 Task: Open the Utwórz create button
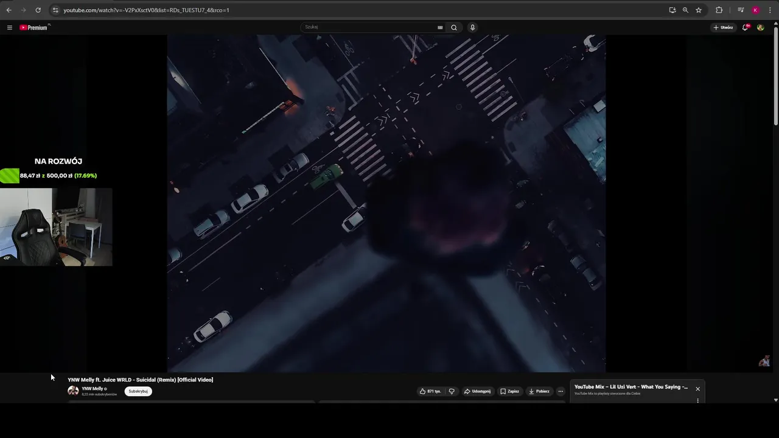pyautogui.click(x=723, y=27)
